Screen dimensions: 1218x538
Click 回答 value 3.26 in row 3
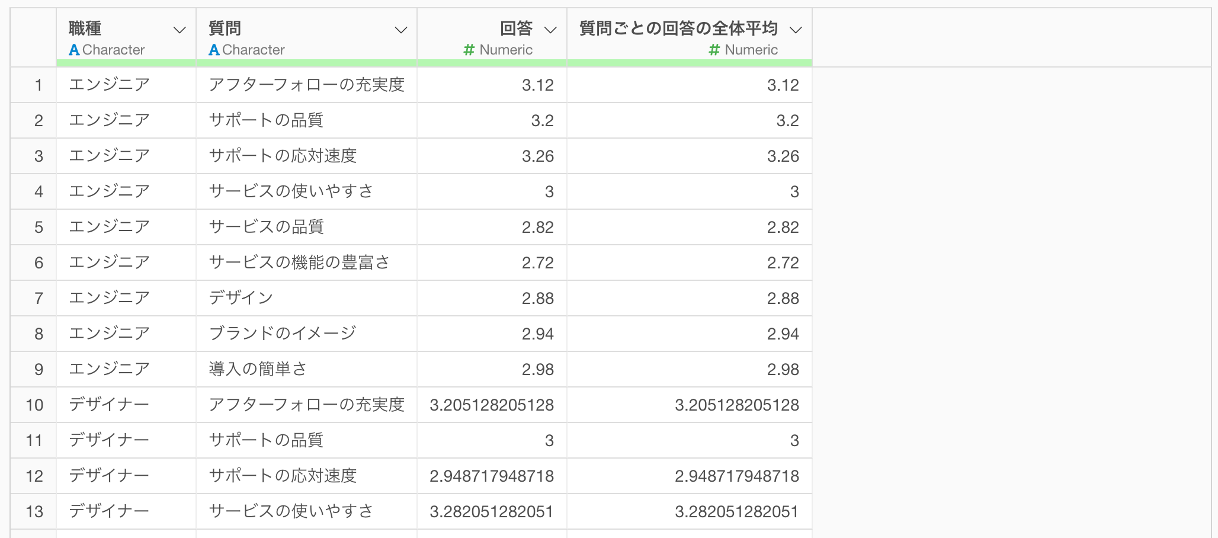tap(538, 156)
